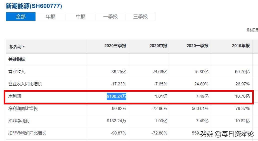Switch to the 年报 tab

[50, 17]
